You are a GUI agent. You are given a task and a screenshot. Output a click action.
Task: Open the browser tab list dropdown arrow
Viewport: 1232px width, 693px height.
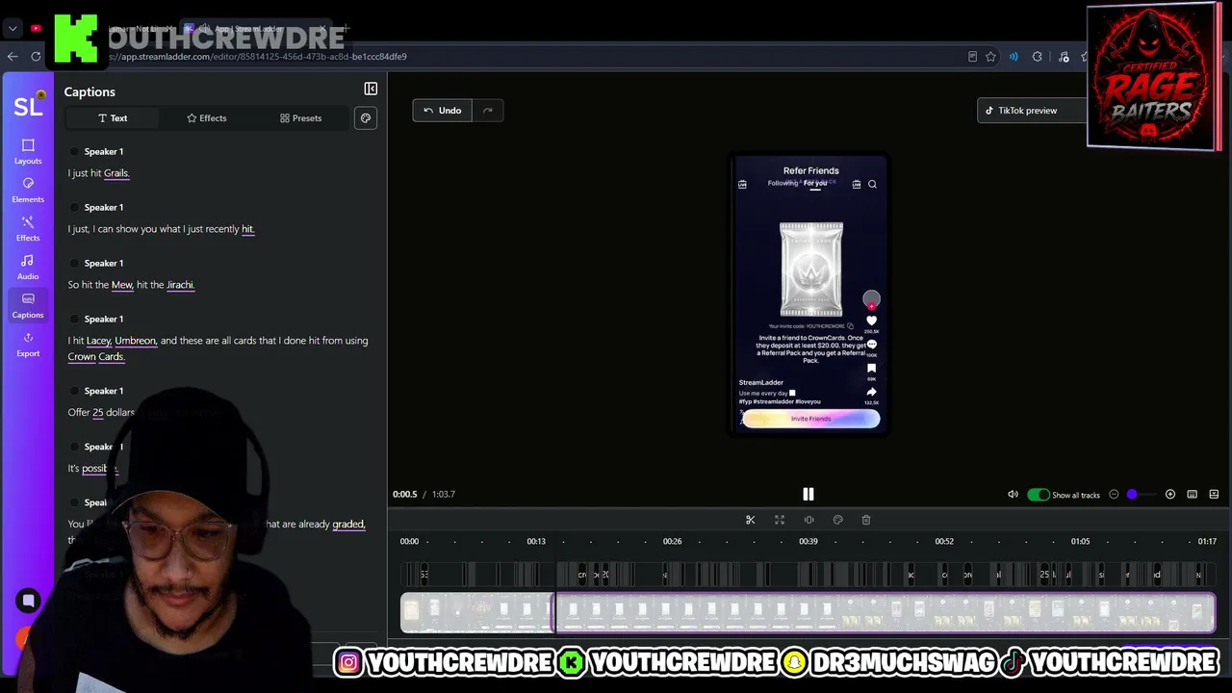tap(13, 29)
